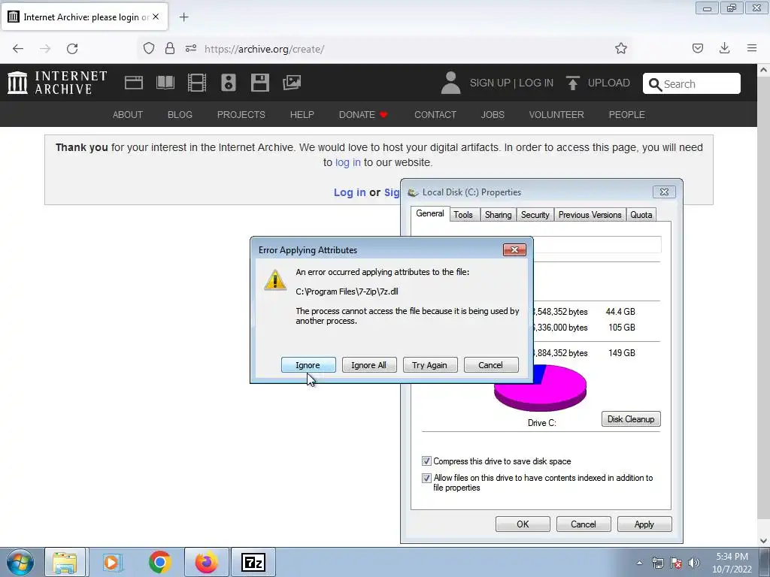Viewport: 770px width, 577px height.
Task: Click Ignore in the error dialog
Action: point(308,365)
